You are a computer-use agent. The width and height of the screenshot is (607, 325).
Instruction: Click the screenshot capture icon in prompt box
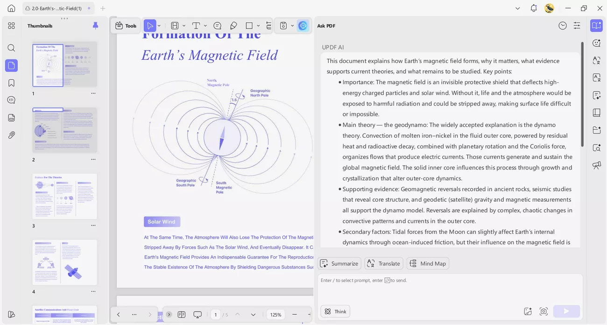click(543, 311)
